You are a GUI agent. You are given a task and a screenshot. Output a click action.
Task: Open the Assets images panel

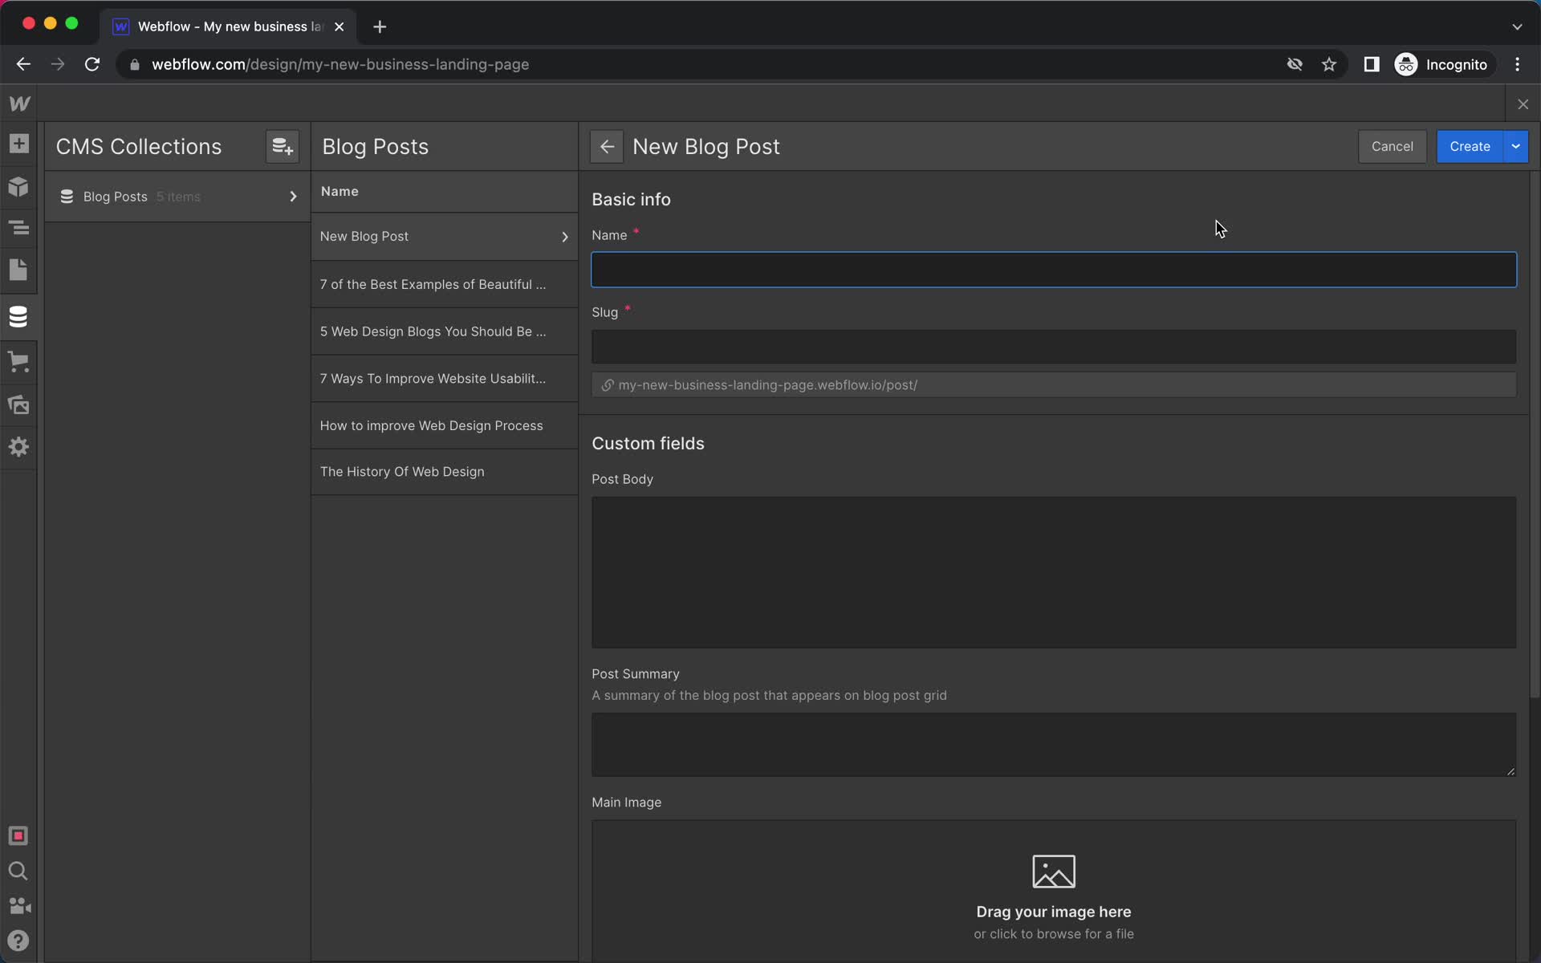click(18, 404)
